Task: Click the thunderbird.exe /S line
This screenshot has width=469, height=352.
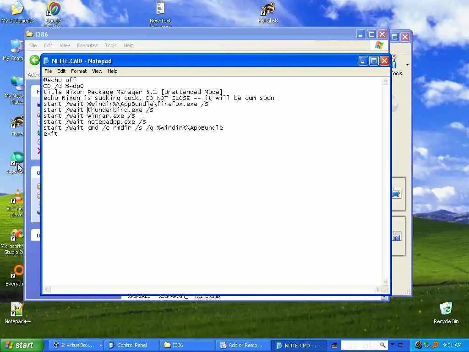Action: click(98, 110)
